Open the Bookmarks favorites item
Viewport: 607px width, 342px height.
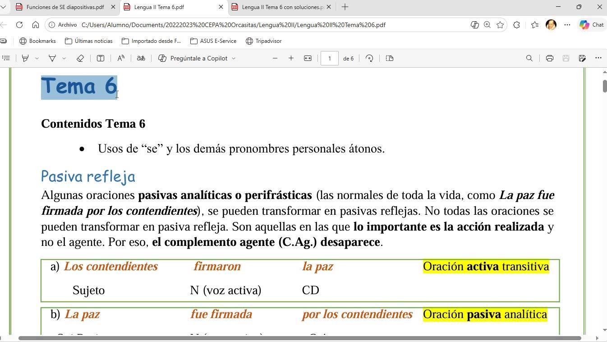(38, 41)
